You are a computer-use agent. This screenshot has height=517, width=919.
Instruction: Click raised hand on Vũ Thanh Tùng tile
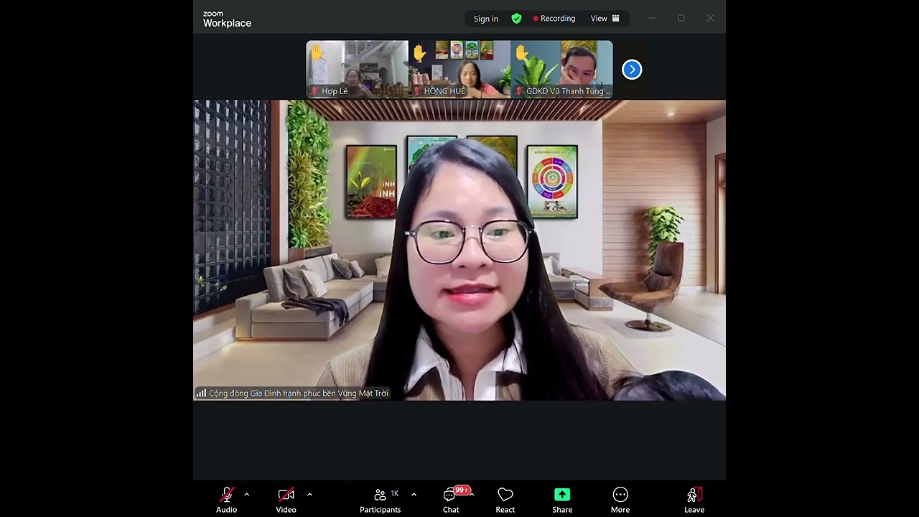click(x=522, y=52)
